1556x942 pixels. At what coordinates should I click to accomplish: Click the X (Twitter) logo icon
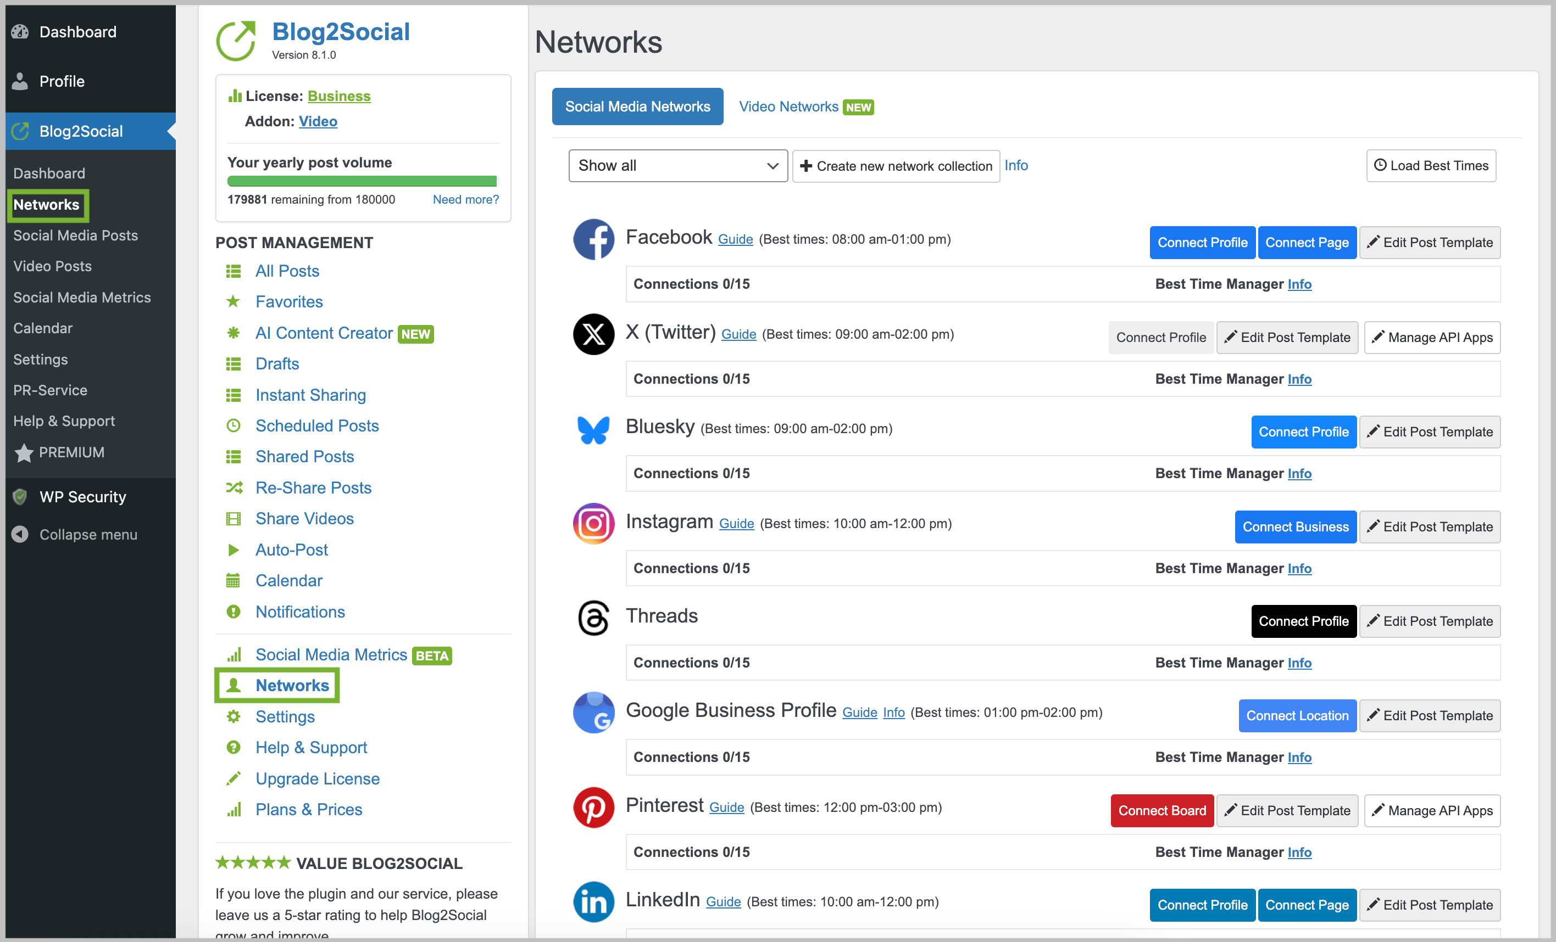coord(593,334)
